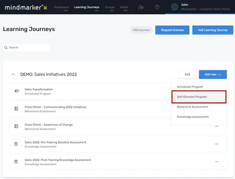235x179 pixels.
Task: Open Sales 2022: Post-Training Knowledge Assessment
Action: pos(118,162)
